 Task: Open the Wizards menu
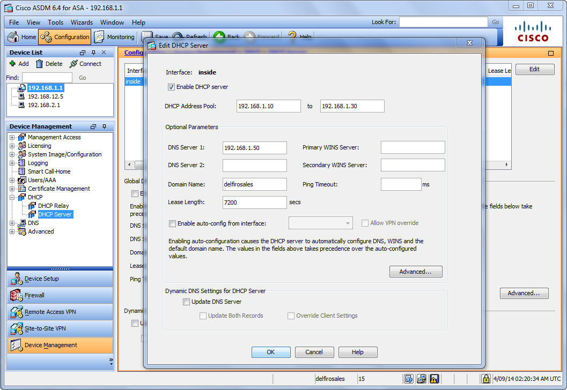pos(82,22)
